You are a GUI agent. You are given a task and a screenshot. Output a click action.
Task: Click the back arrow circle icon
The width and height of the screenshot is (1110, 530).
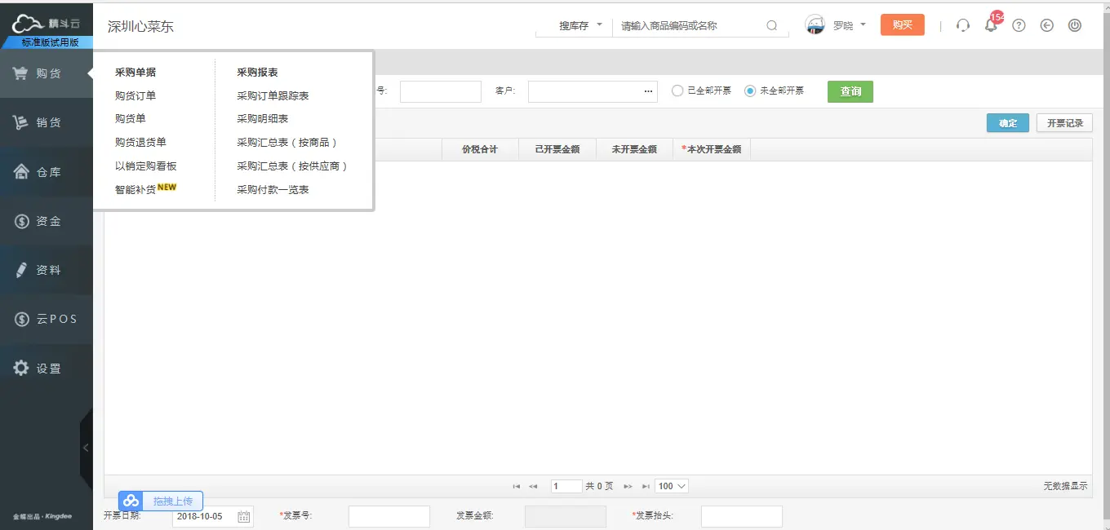click(x=1047, y=25)
